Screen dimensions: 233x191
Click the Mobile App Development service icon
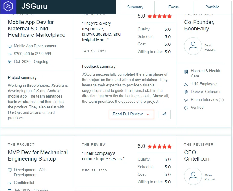coord(10,46)
